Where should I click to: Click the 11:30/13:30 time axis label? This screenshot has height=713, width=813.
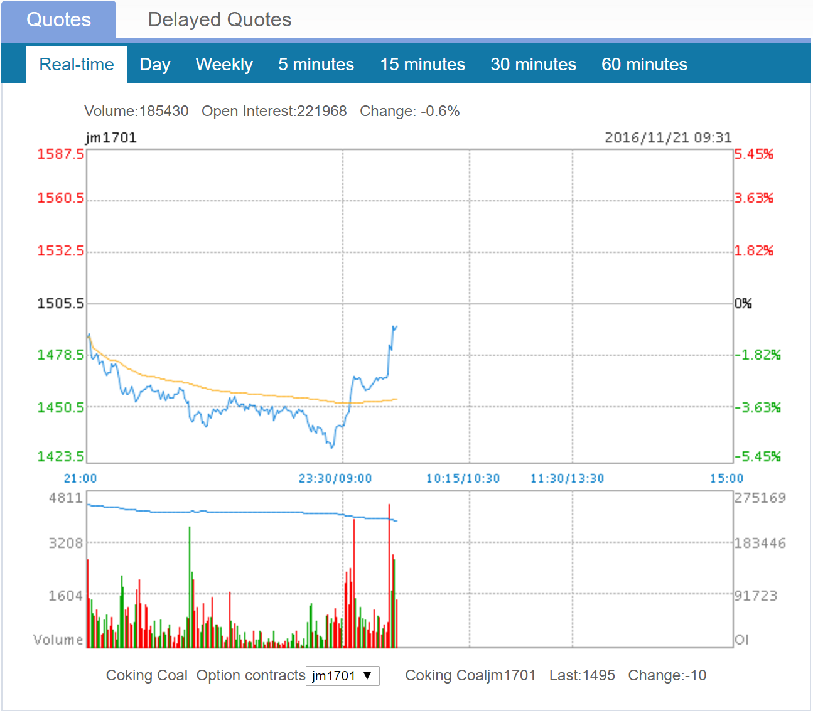coord(567,479)
